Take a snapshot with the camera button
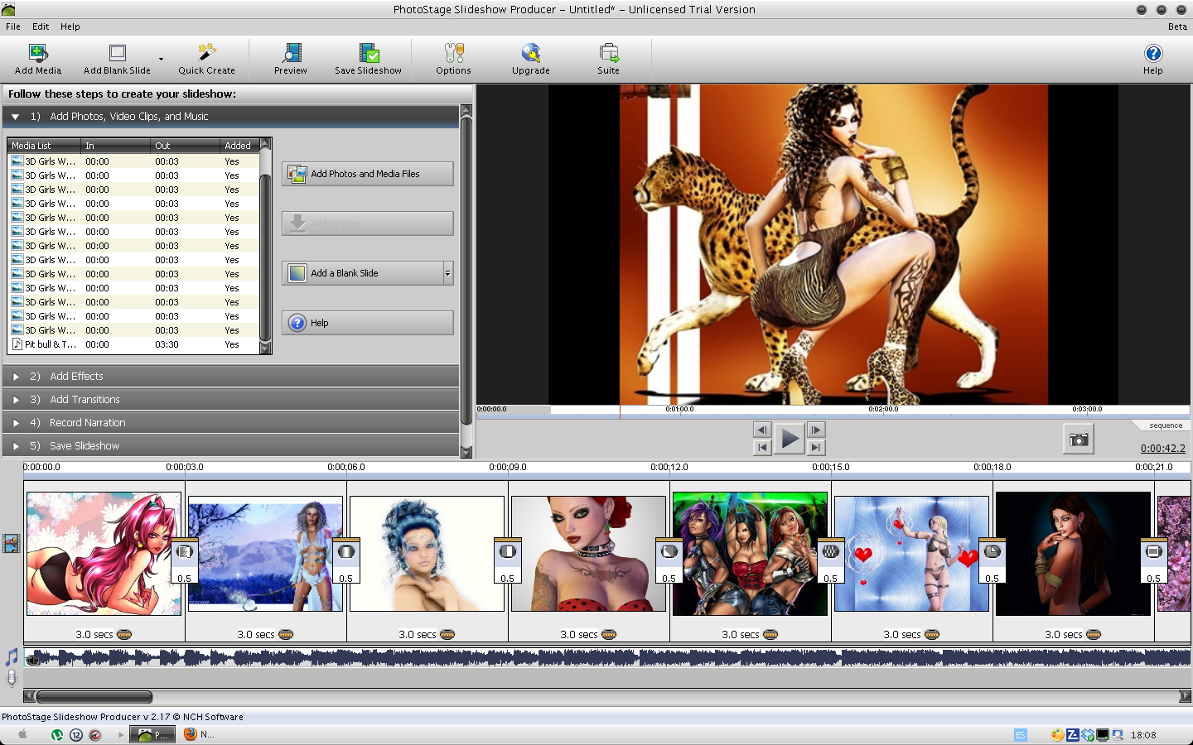 (x=1078, y=440)
